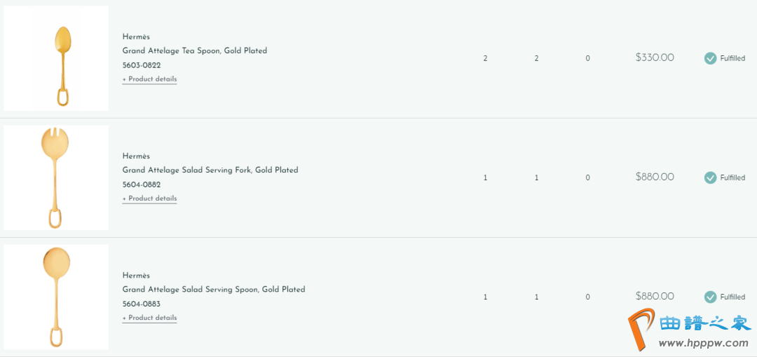Click Grand Attelage Salad Serving Spoon title
The height and width of the screenshot is (357, 757).
213,289
